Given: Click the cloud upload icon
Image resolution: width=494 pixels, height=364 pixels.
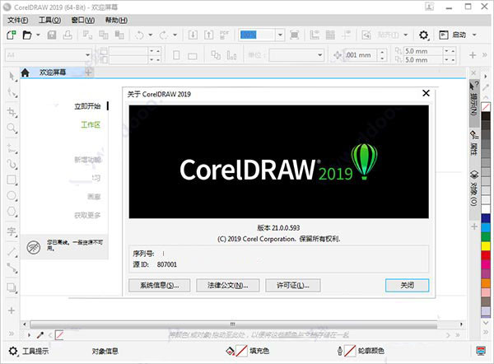Looking at the screenshot, I should point(68,35).
